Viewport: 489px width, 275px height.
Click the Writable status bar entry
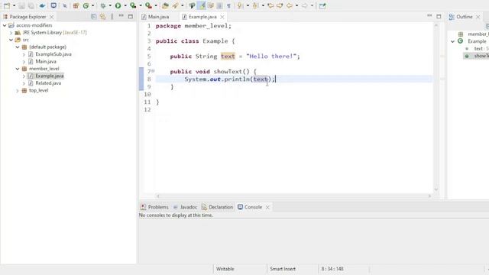point(225,269)
